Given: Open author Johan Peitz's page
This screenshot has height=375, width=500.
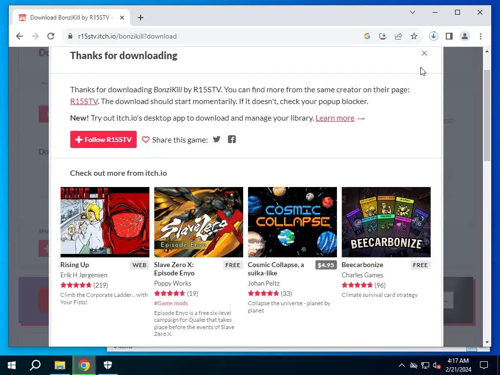Looking at the screenshot, I should pos(264,283).
